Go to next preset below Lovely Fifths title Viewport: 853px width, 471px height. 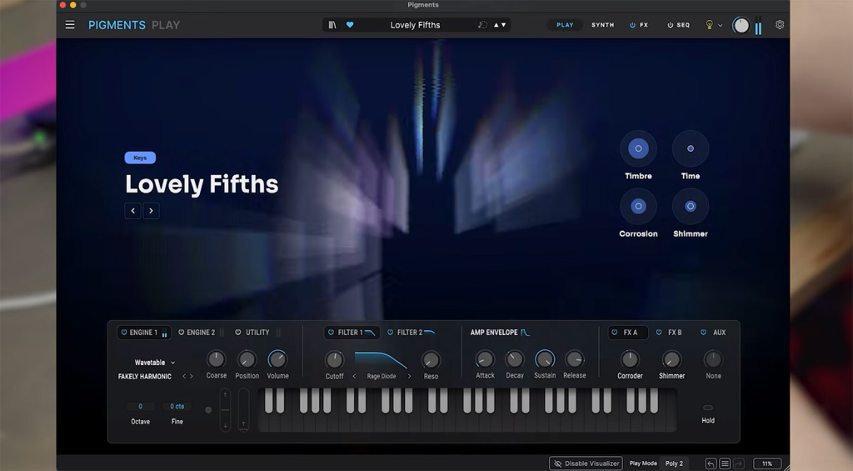[152, 211]
